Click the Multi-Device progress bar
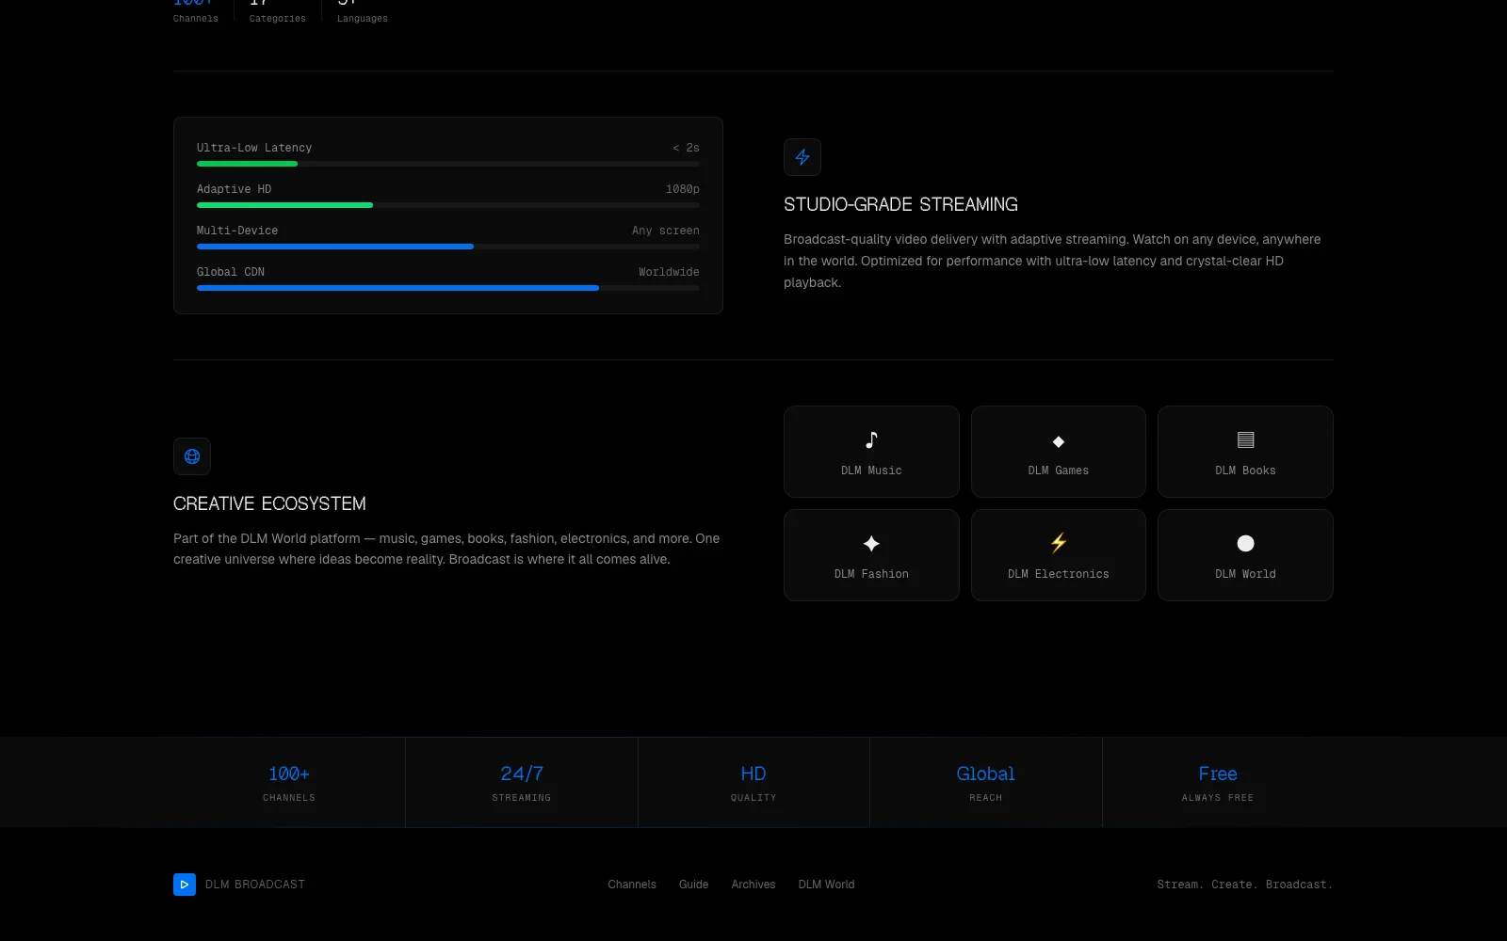1507x941 pixels. pyautogui.click(x=448, y=247)
